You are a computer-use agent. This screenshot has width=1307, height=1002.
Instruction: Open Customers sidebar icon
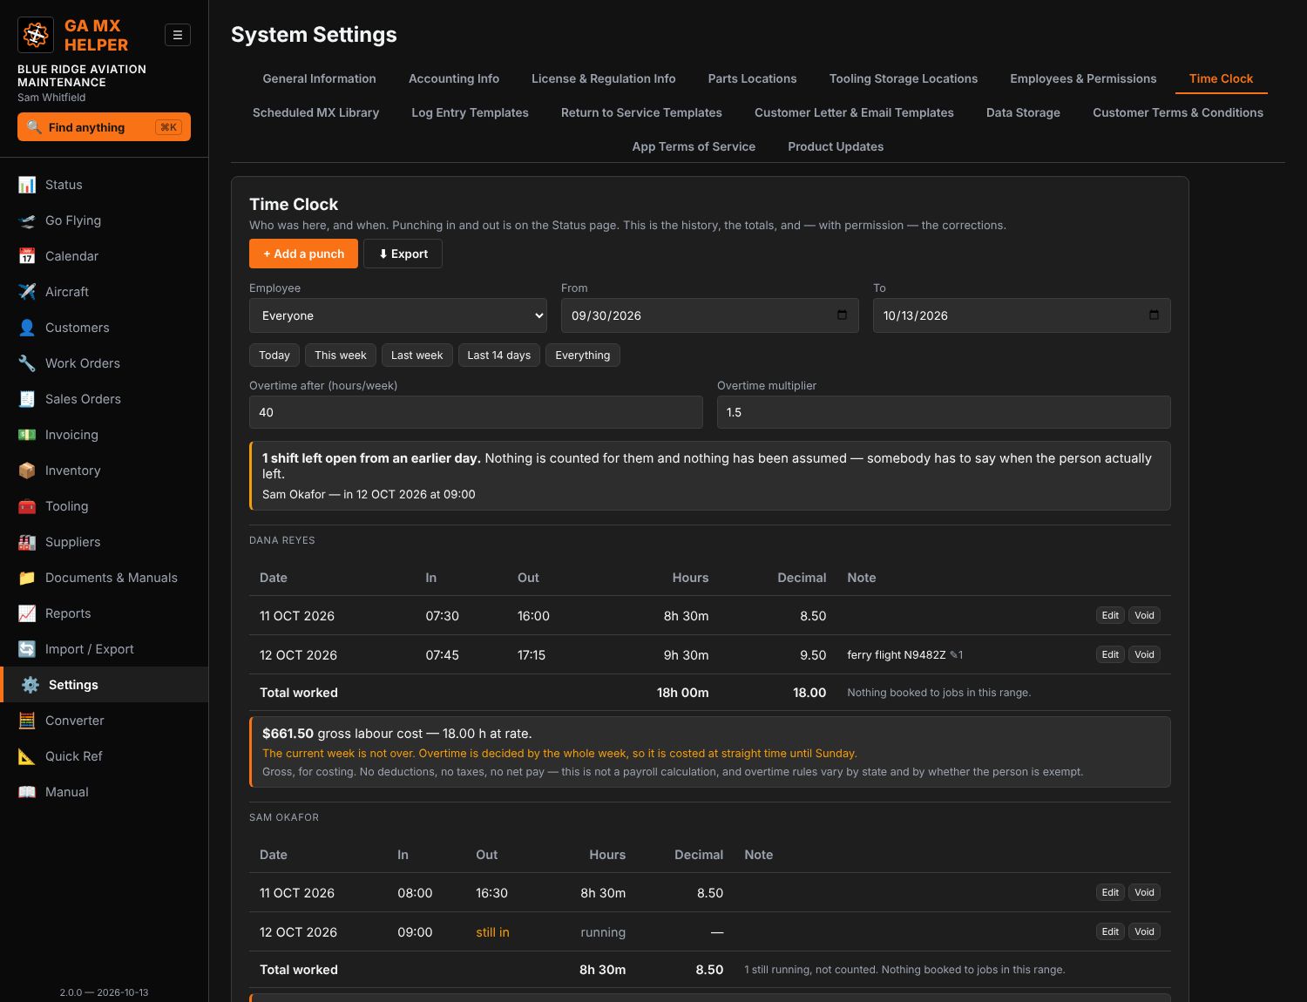[27, 328]
